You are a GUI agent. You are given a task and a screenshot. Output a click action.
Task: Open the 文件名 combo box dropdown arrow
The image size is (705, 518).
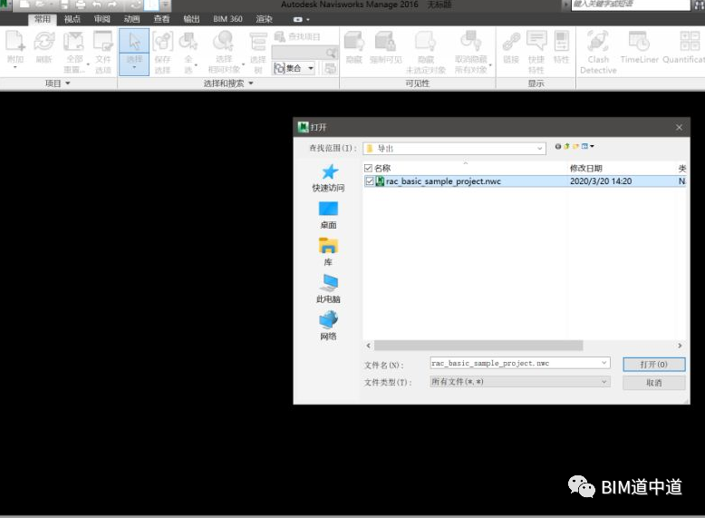[604, 363]
